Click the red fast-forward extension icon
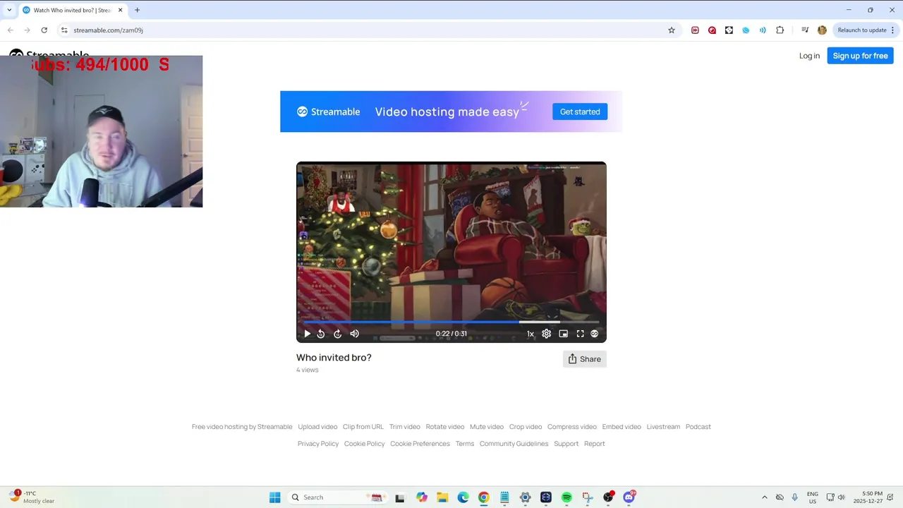 point(695,30)
